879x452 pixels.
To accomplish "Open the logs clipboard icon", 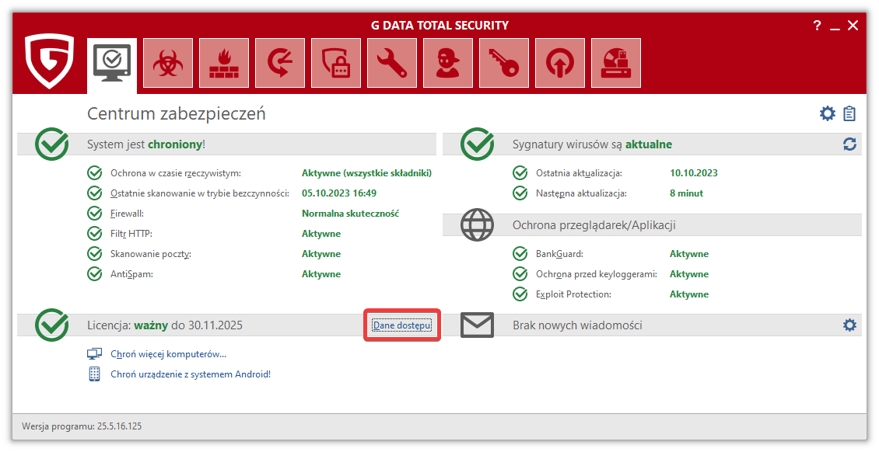I will 850,113.
